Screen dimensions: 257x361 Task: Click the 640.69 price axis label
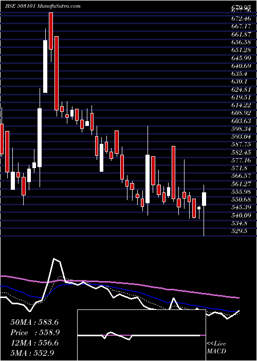[241, 65]
